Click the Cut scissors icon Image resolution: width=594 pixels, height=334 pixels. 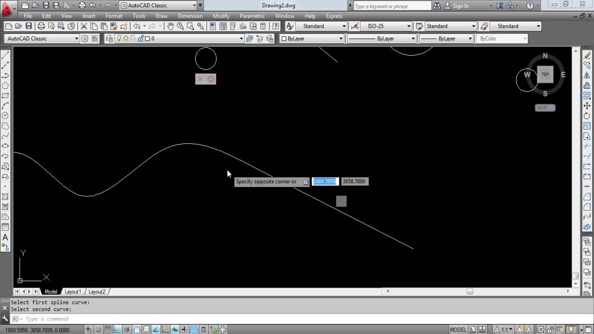tap(84, 26)
